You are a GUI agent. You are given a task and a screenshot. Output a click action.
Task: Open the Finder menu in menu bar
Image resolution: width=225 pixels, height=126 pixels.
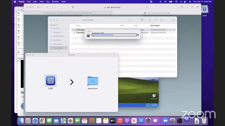click(x=21, y=2)
